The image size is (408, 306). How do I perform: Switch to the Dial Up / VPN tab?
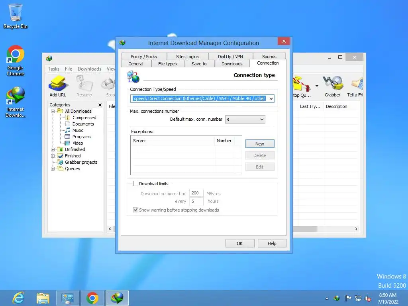coord(230,57)
